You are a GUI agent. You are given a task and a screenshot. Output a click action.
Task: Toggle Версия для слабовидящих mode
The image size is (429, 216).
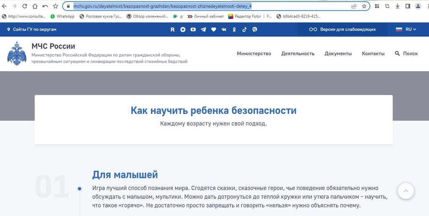pyautogui.click(x=342, y=29)
